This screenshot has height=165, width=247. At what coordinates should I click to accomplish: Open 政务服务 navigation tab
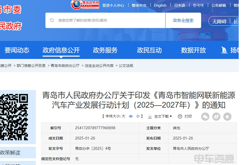(105, 50)
